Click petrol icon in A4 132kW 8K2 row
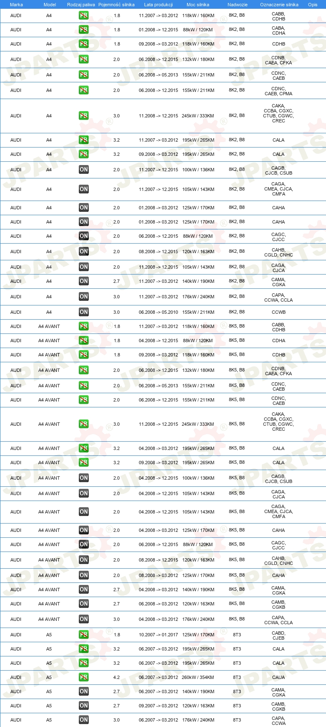 84,59
